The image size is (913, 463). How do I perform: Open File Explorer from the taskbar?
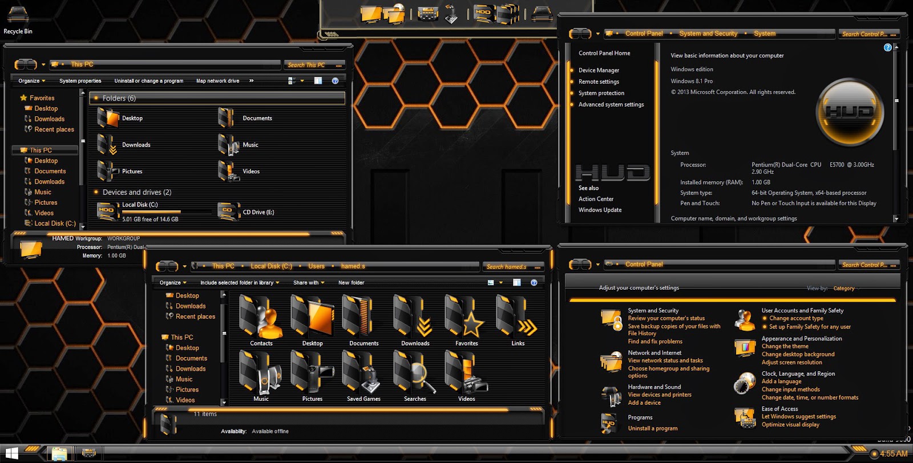point(60,454)
